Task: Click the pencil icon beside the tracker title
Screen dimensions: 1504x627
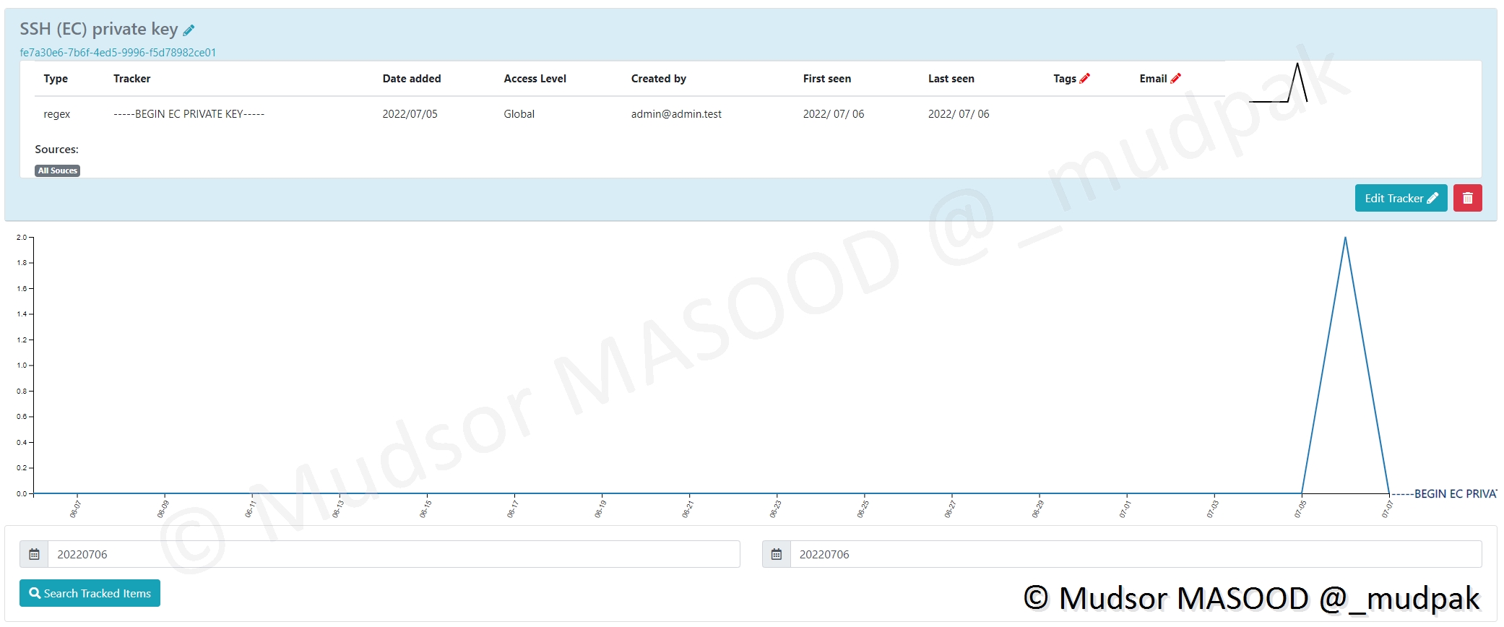Action: coord(189,30)
